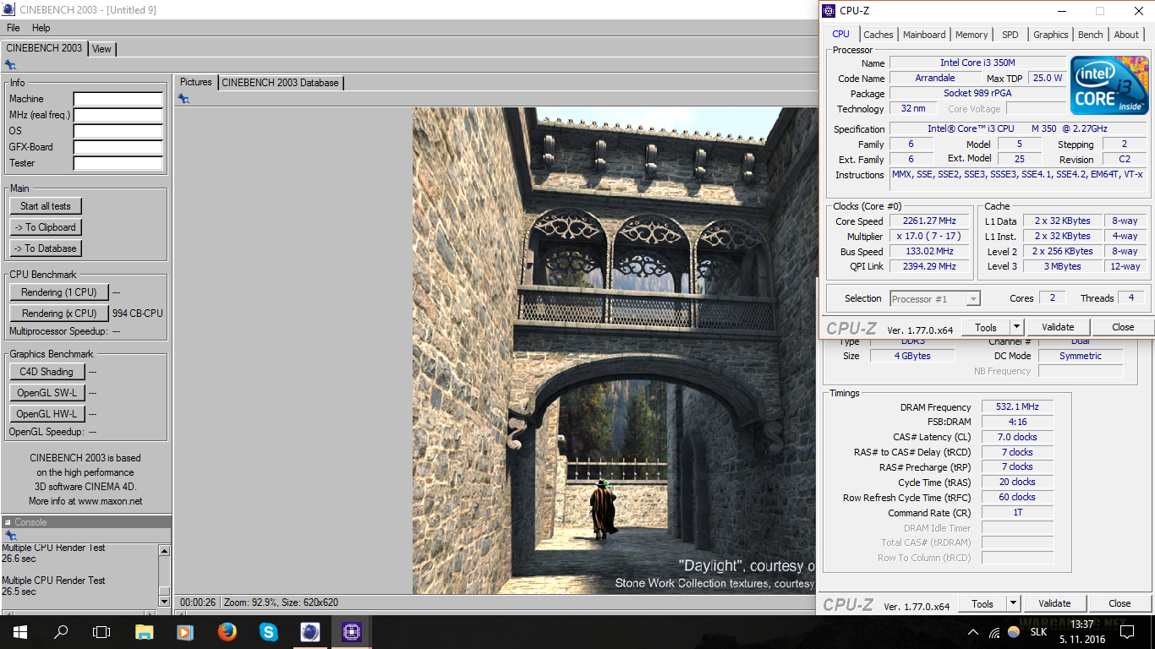
Task: Click the CINEBENCH title bar icon
Action: (8, 9)
